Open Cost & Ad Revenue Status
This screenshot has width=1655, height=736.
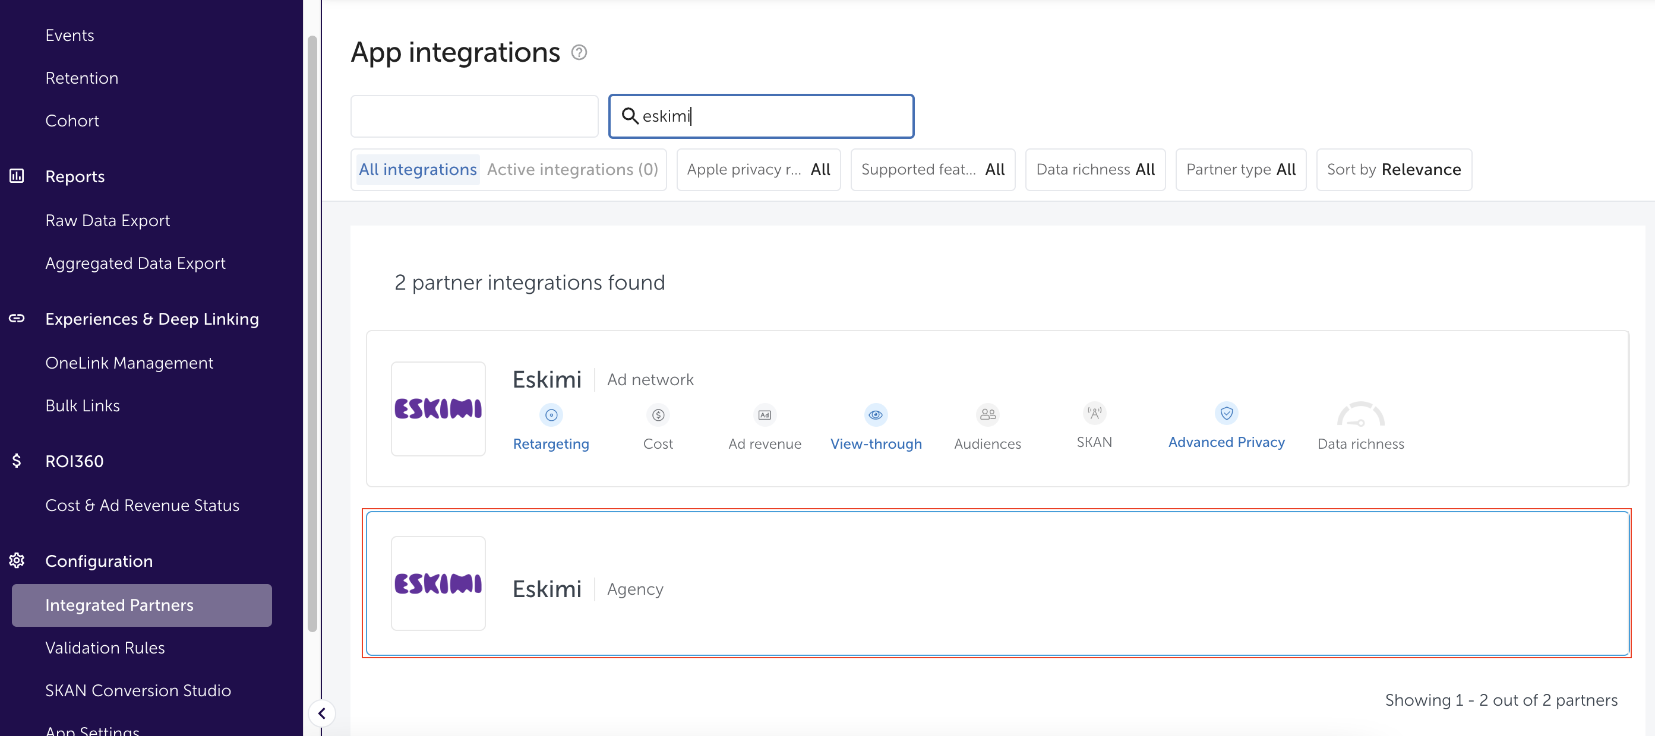click(142, 506)
